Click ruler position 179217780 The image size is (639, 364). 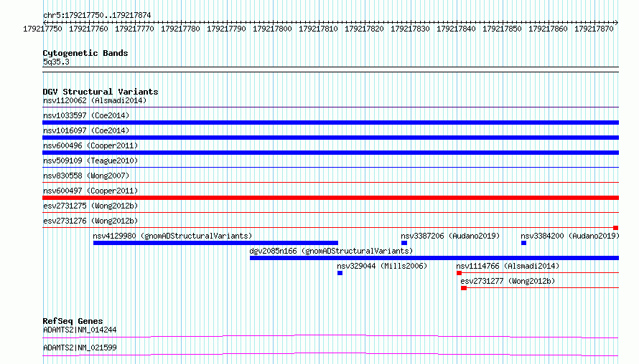180,29
